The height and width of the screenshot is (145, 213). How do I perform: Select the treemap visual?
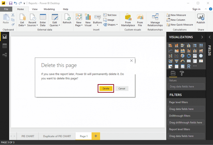[195, 56]
